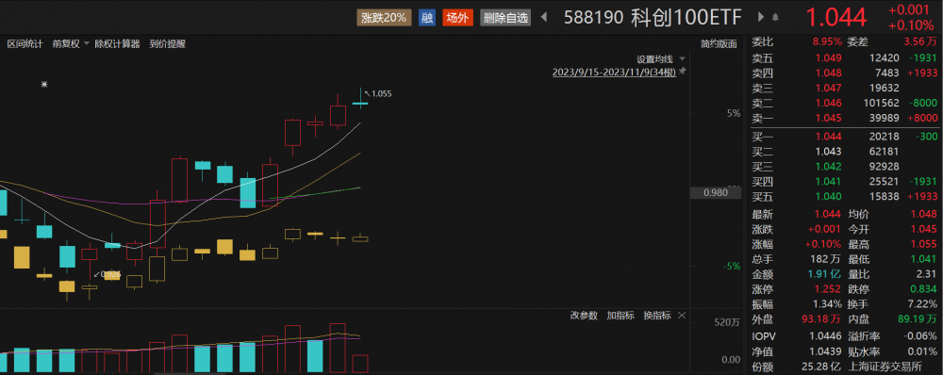
Task: Toggle 简约版面 simple layout mode
Action: pyautogui.click(x=719, y=44)
